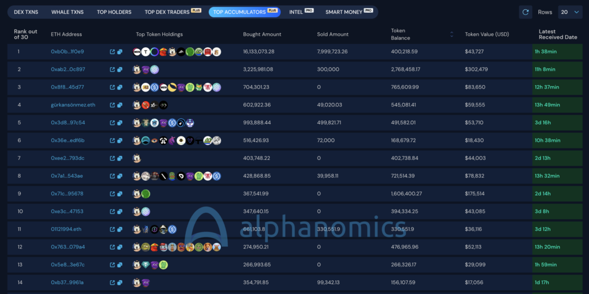Image resolution: width=589 pixels, height=294 pixels.
Task: Open the Top Holders tab
Action: [114, 12]
